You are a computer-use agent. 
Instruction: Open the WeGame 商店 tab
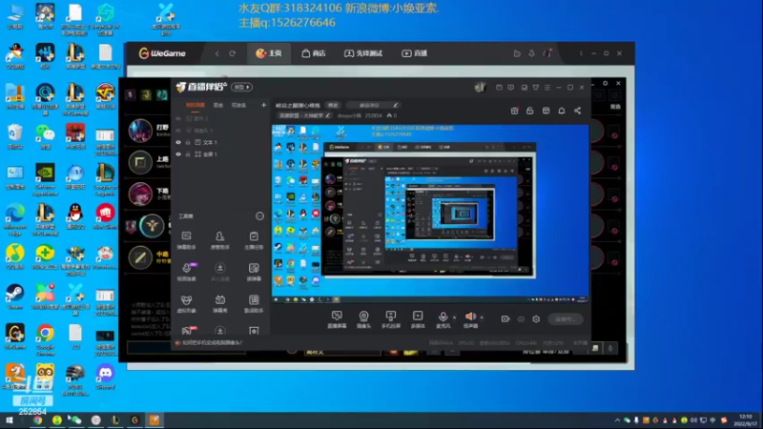[x=314, y=53]
